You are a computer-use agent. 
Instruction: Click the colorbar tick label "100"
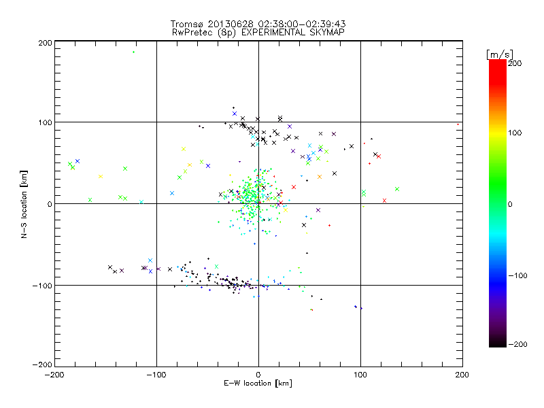pyautogui.click(x=515, y=133)
